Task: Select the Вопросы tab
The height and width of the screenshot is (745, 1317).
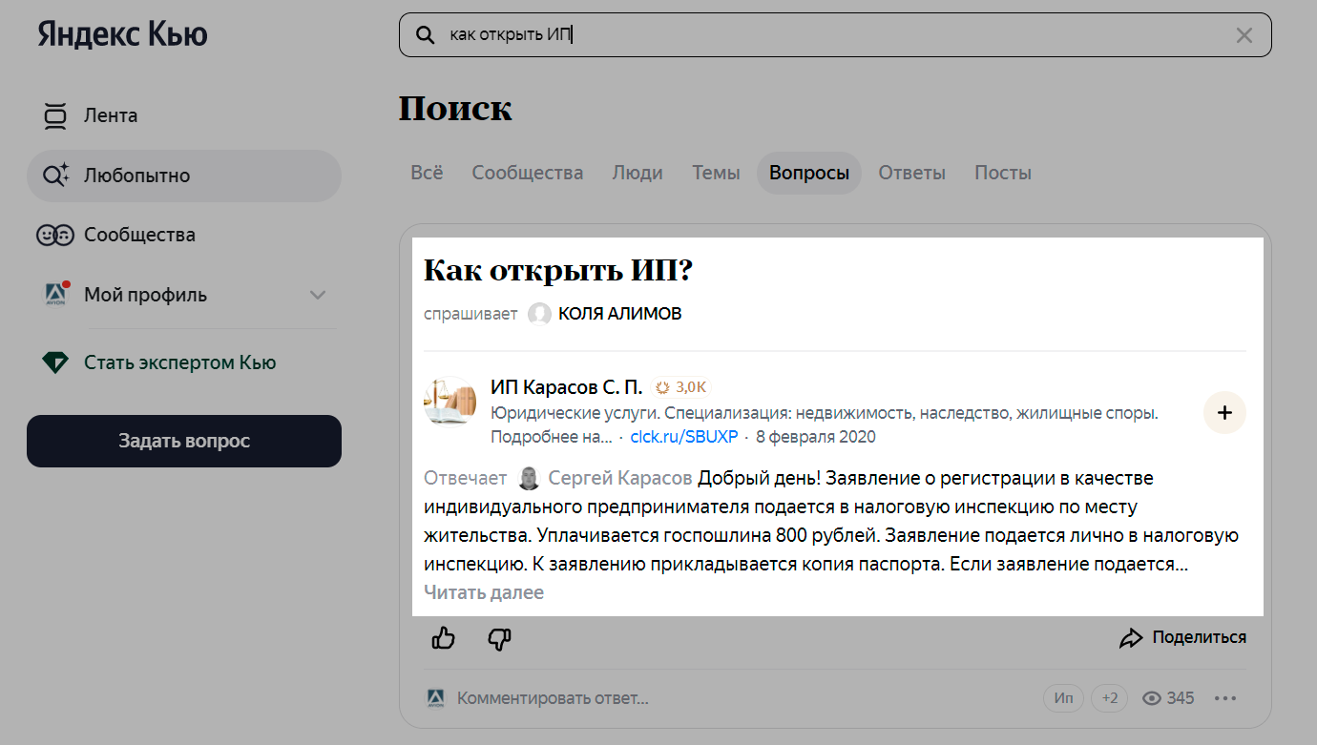Action: (x=809, y=173)
